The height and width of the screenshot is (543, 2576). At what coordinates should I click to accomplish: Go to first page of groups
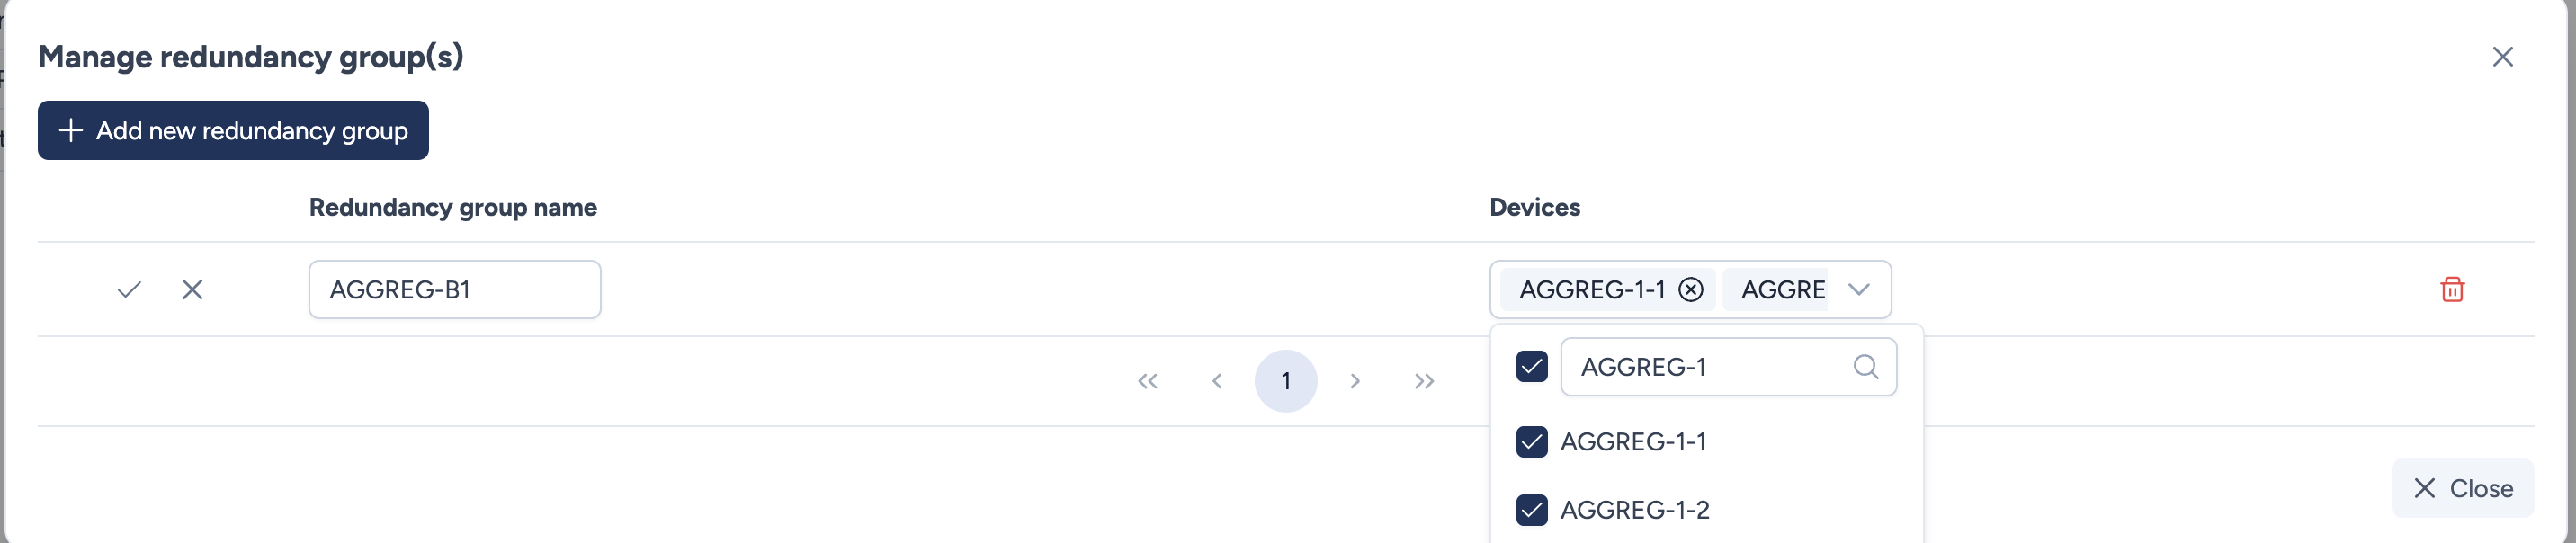coord(1147,381)
